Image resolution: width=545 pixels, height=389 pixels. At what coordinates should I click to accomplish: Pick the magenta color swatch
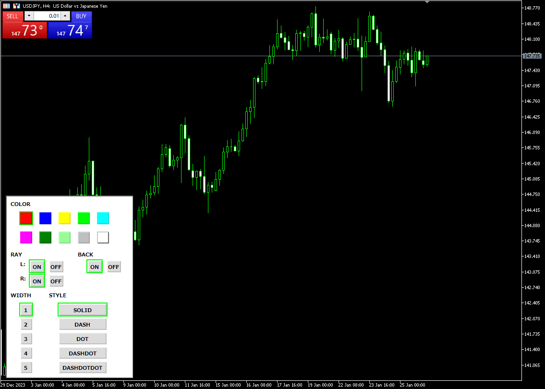click(x=26, y=237)
